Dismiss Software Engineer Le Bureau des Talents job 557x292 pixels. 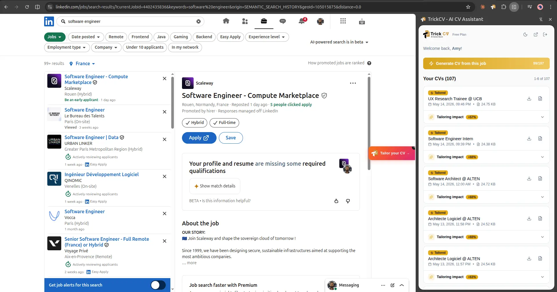(165, 112)
